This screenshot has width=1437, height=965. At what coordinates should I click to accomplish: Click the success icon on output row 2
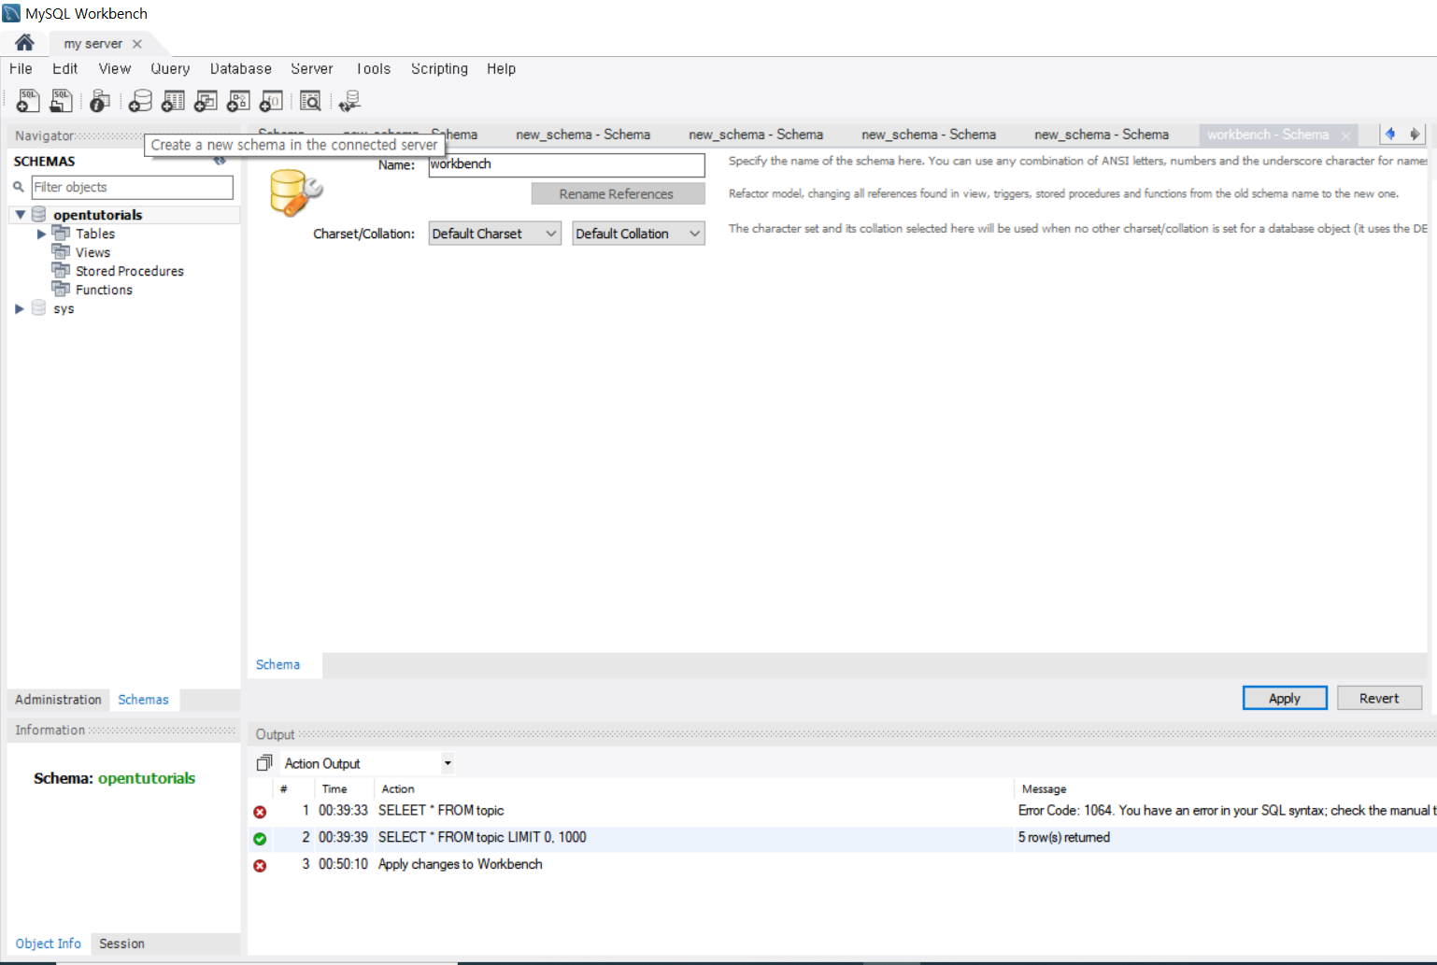pyautogui.click(x=260, y=839)
